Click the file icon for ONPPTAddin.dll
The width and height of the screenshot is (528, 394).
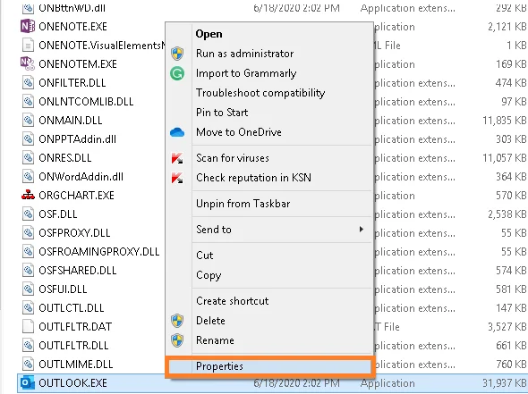click(28, 139)
